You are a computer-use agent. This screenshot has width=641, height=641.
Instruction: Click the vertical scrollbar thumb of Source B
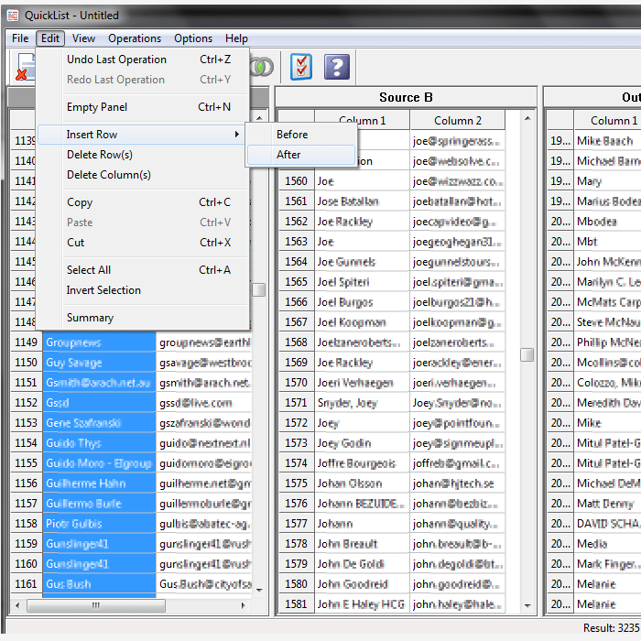(x=527, y=355)
